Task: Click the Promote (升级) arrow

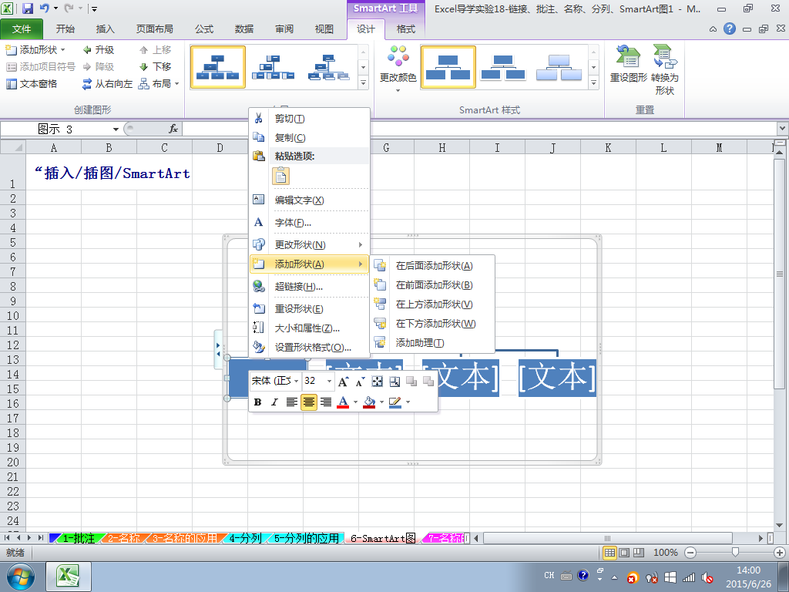Action: [87, 50]
